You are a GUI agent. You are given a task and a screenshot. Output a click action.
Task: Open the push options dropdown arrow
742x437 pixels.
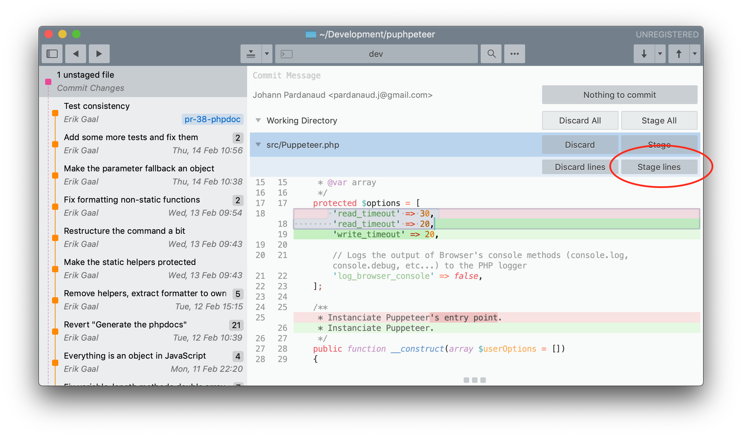pyautogui.click(x=694, y=54)
